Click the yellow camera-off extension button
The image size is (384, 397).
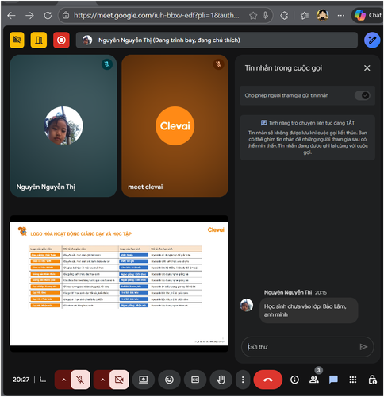(17, 40)
